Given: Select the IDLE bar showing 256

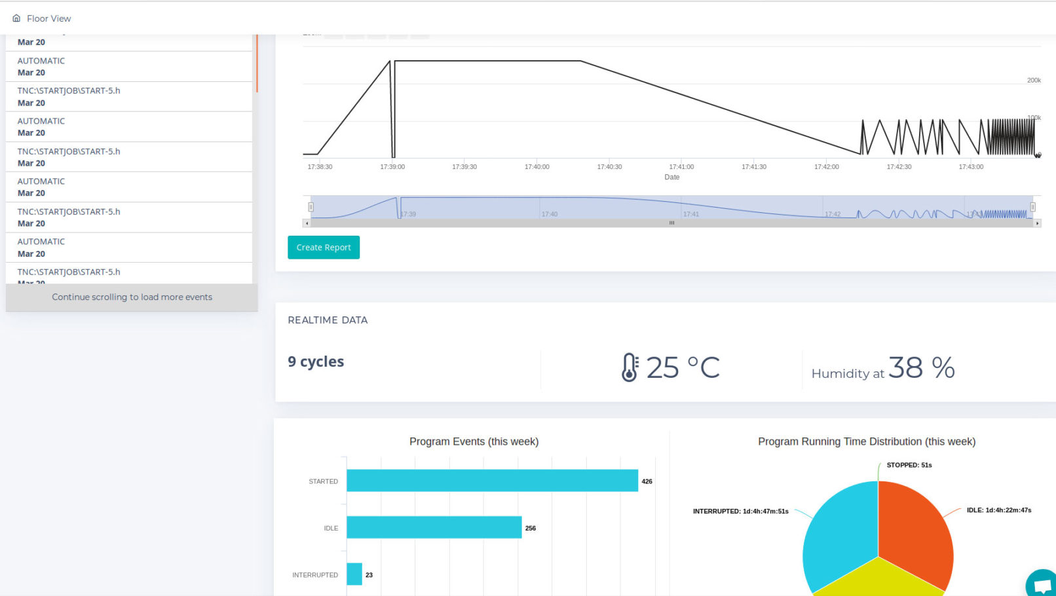Looking at the screenshot, I should [434, 527].
